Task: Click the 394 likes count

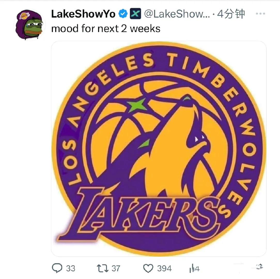Action: (164, 268)
